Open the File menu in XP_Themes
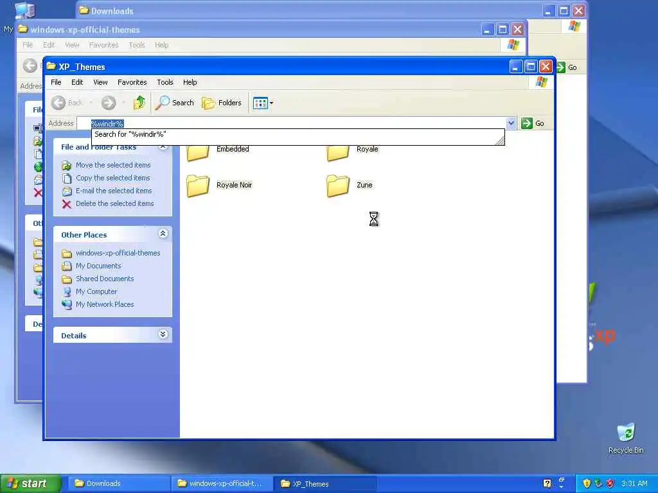This screenshot has height=493, width=658. pos(56,82)
